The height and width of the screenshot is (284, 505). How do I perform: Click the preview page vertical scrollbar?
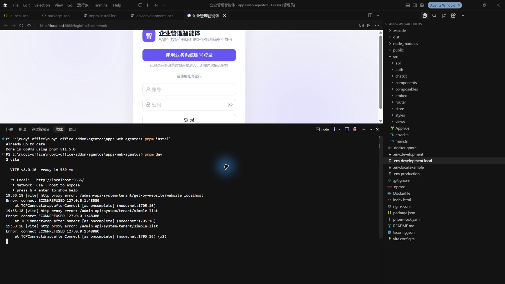point(381,72)
